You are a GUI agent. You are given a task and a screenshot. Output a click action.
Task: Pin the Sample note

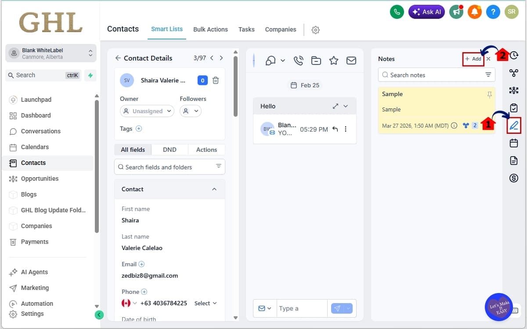pyautogui.click(x=489, y=94)
